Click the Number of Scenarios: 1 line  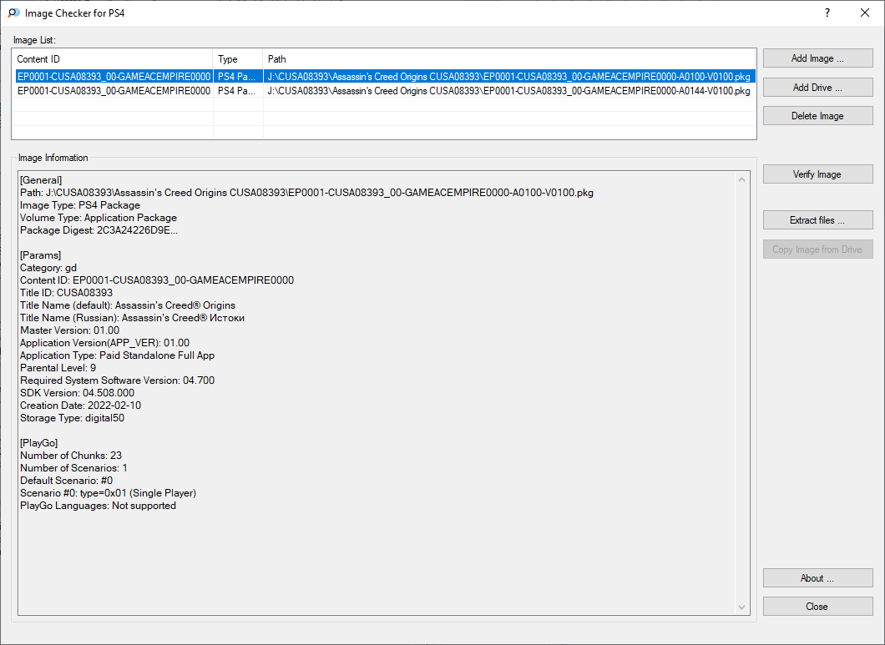[x=73, y=468]
